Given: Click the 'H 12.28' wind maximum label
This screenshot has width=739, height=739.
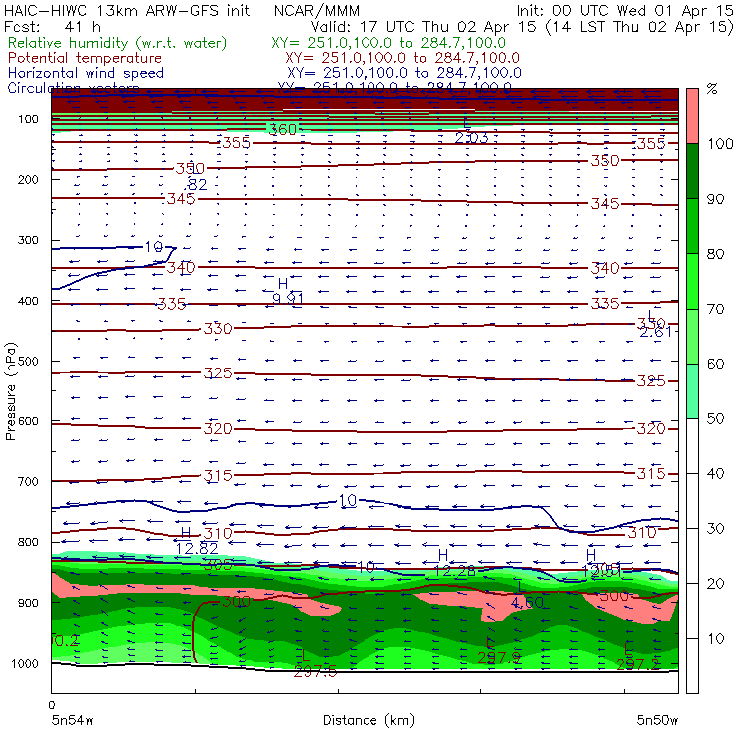Looking at the screenshot, I should [454, 563].
